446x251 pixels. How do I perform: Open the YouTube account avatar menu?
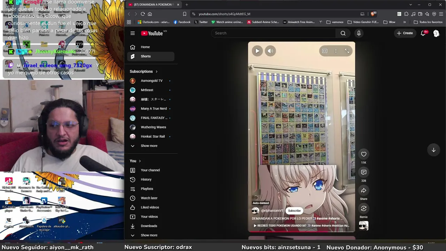pos(436,33)
